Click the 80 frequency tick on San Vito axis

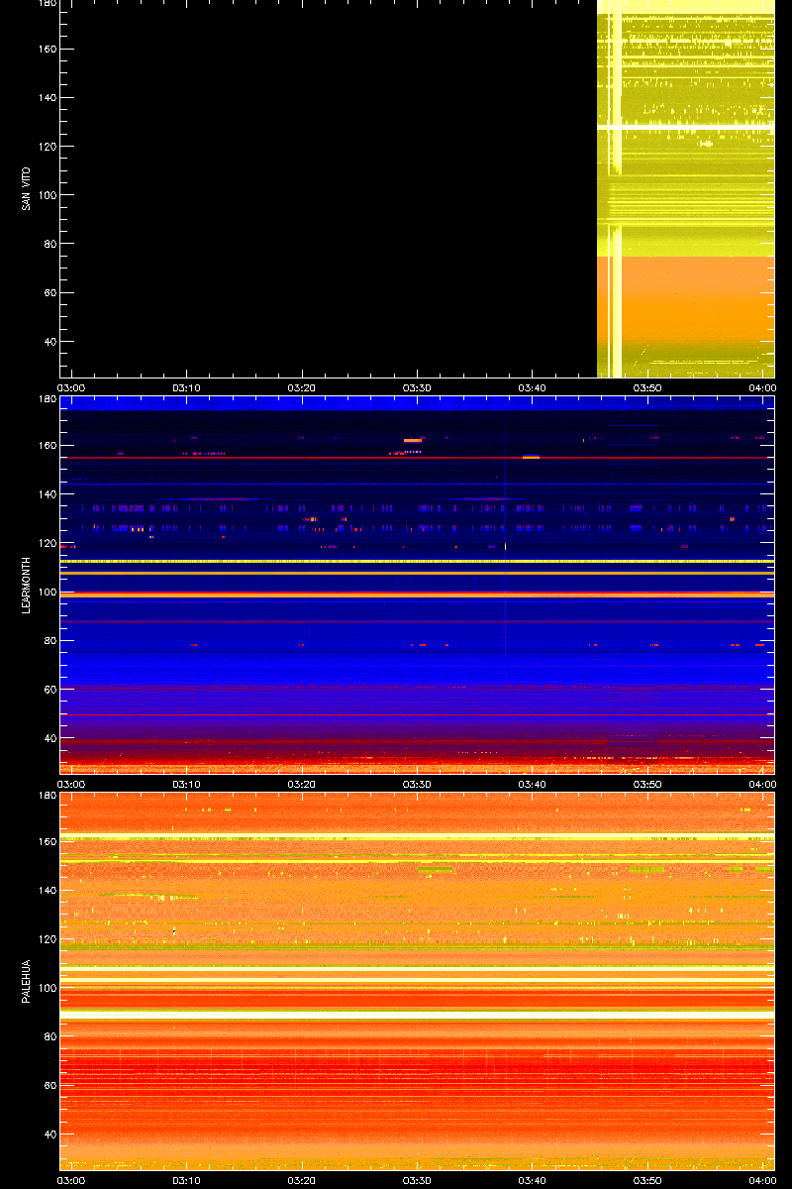[x=49, y=244]
